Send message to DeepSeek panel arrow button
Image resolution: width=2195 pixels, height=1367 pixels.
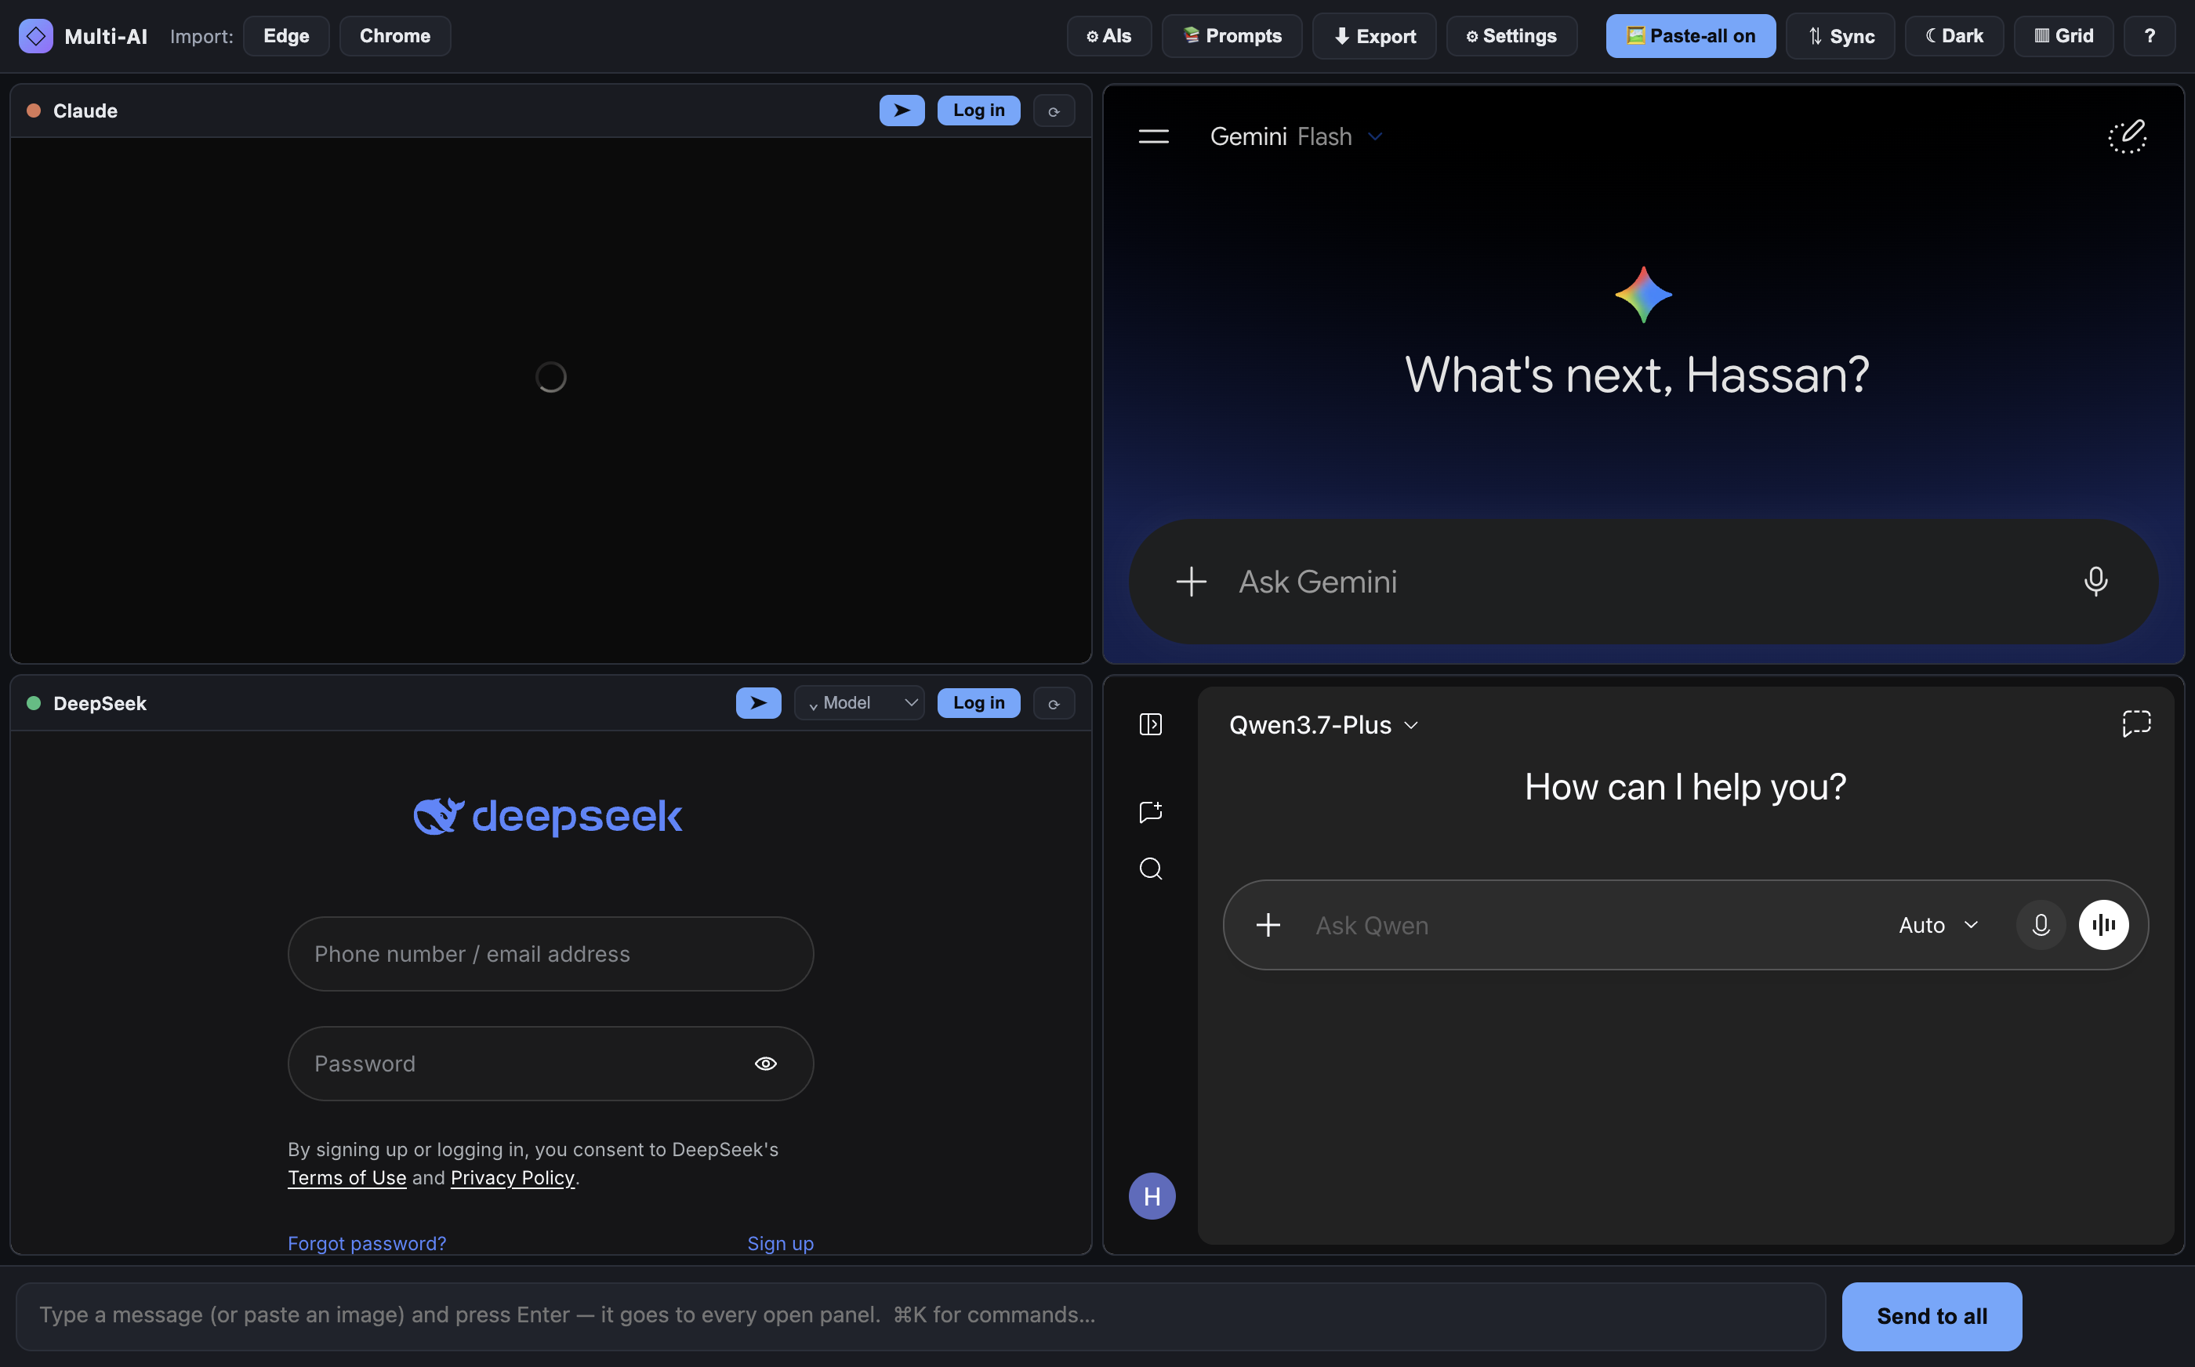(757, 702)
